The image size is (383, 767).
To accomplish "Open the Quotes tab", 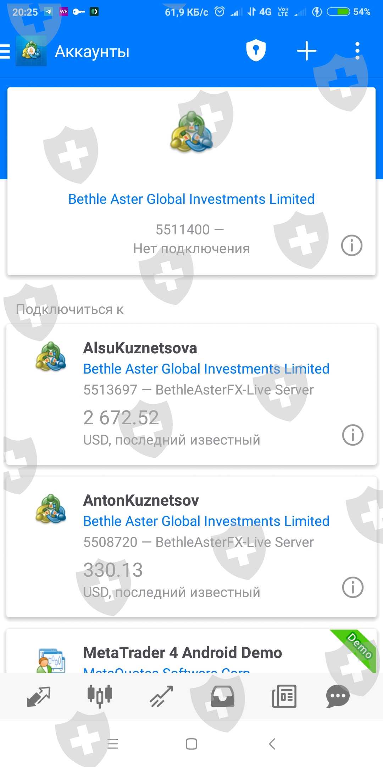I will pyautogui.click(x=39, y=696).
